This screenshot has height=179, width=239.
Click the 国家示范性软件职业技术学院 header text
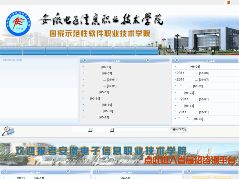(100, 34)
